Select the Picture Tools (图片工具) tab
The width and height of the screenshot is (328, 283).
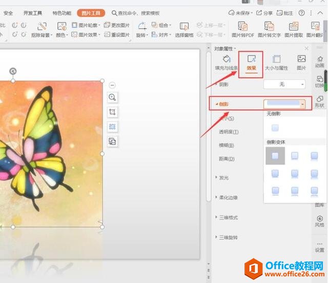tap(91, 13)
